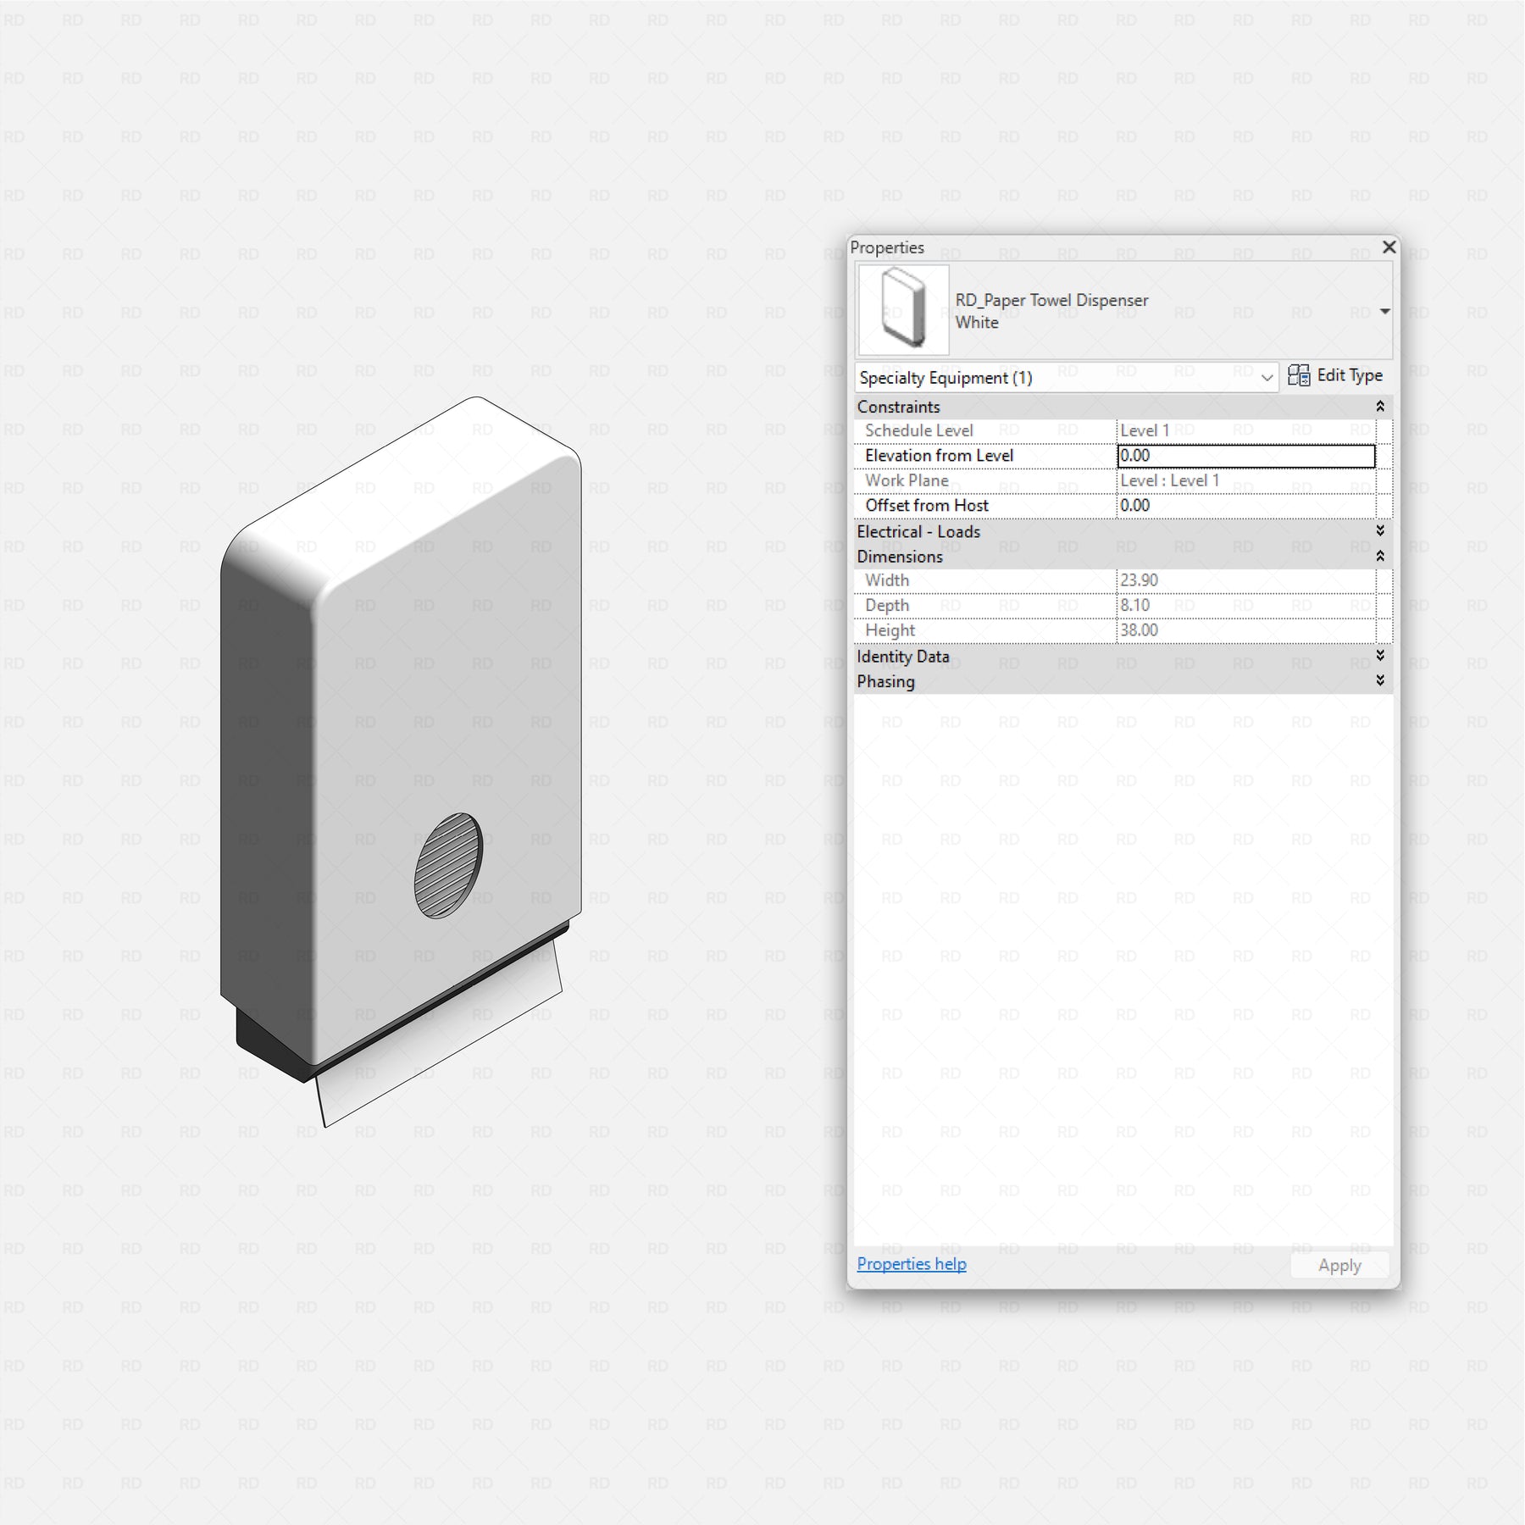Close the Properties panel
The height and width of the screenshot is (1525, 1525).
1389,247
